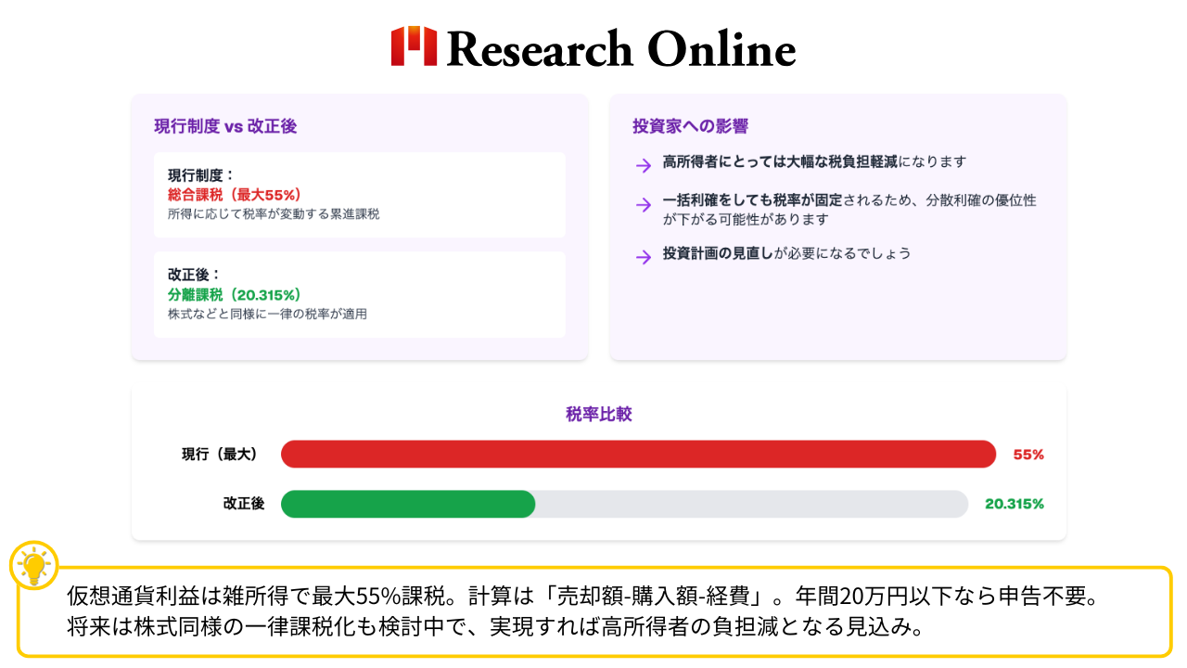Click the 改正後： card label
Screen dimensions: 1187x668
pos(195,275)
